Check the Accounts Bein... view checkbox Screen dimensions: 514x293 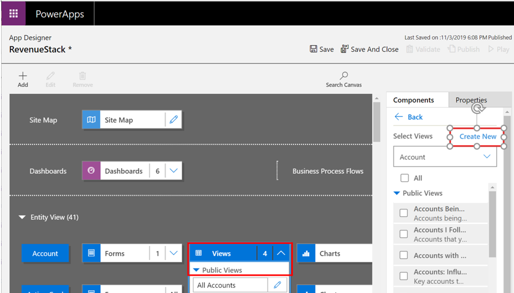404,213
